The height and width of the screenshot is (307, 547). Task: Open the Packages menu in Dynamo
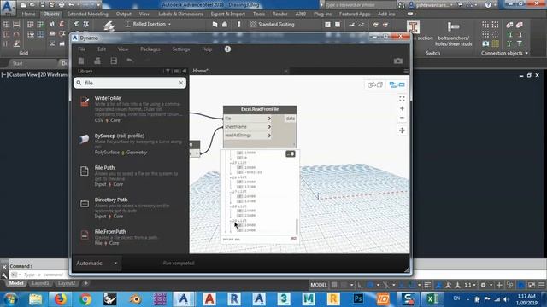coord(150,49)
